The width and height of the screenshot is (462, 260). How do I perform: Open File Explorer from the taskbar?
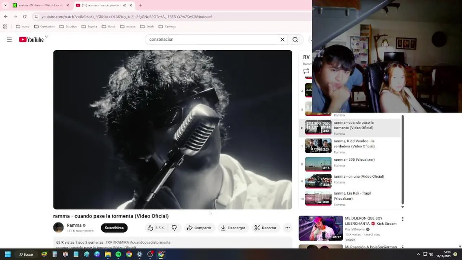point(108,254)
